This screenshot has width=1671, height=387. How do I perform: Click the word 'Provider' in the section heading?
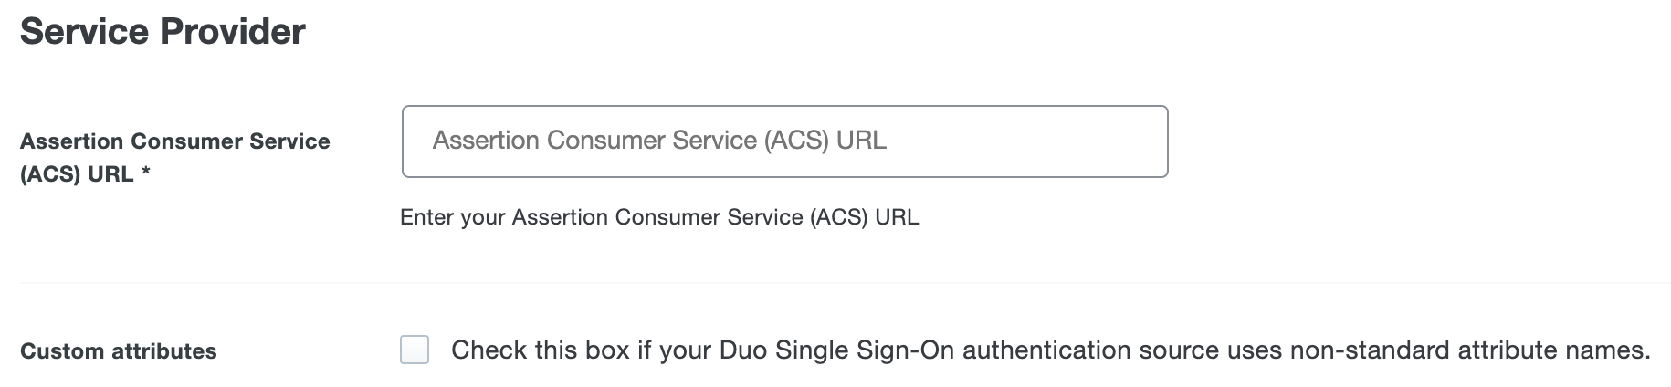pyautogui.click(x=233, y=32)
